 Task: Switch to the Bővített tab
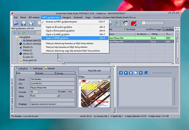[x=45, y=73]
